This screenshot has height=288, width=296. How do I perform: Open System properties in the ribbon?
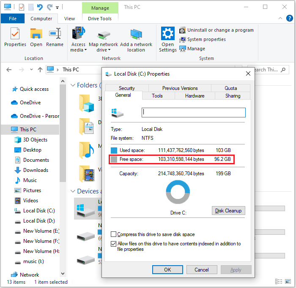coord(203,39)
